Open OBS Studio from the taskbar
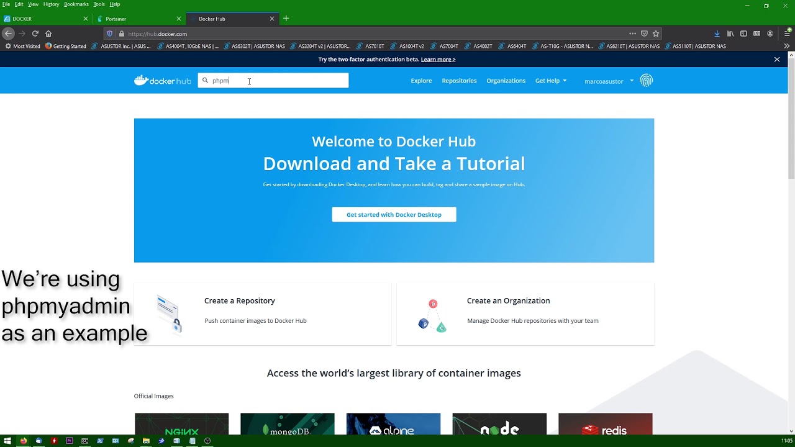Screen dimensions: 795x447 (x=207, y=441)
